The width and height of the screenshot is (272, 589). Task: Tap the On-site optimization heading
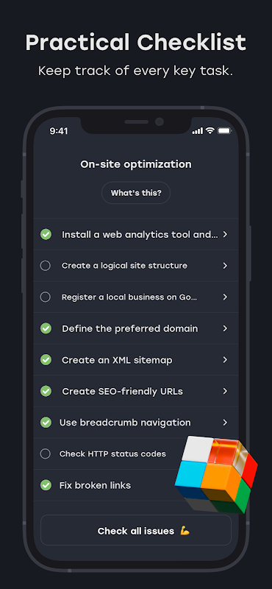[136, 164]
